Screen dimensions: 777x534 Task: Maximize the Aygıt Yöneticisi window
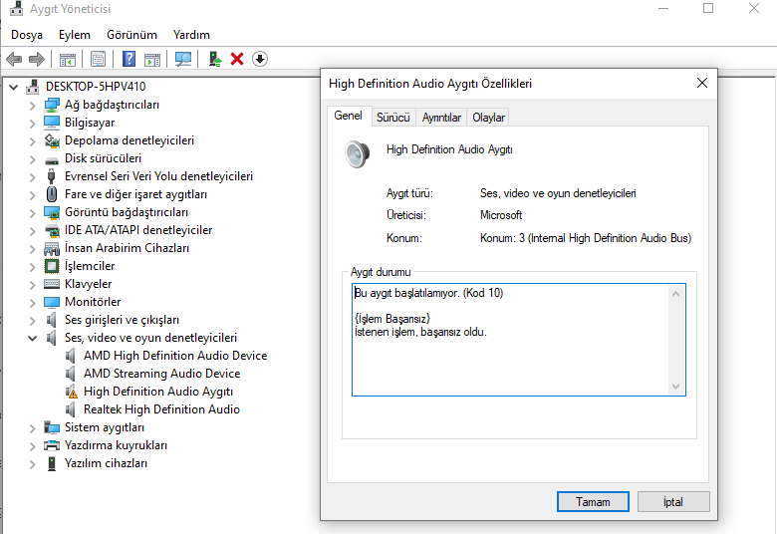click(708, 8)
